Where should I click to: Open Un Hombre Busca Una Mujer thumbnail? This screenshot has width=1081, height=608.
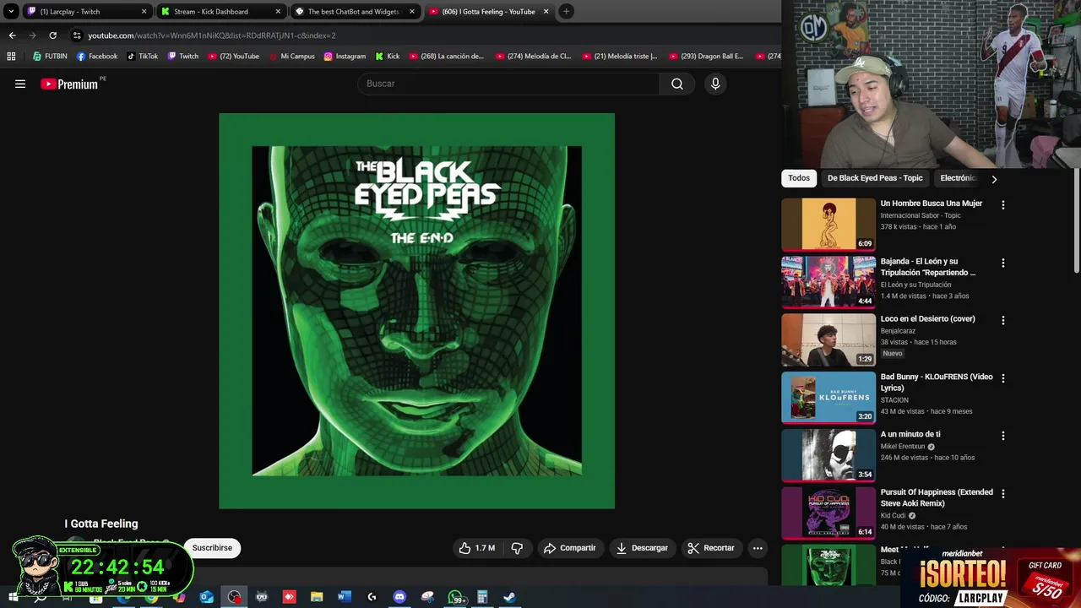[x=828, y=224]
